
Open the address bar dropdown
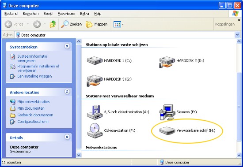coord(237,35)
